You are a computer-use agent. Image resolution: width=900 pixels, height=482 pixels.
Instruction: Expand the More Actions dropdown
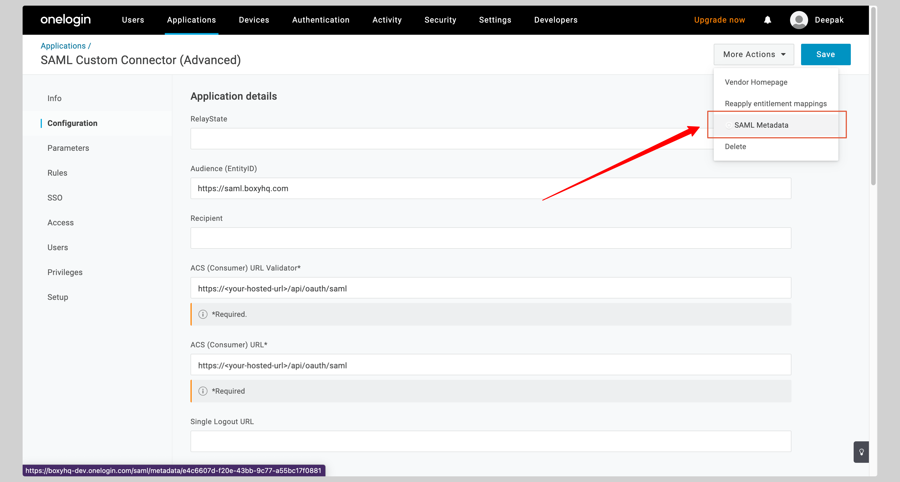(754, 54)
